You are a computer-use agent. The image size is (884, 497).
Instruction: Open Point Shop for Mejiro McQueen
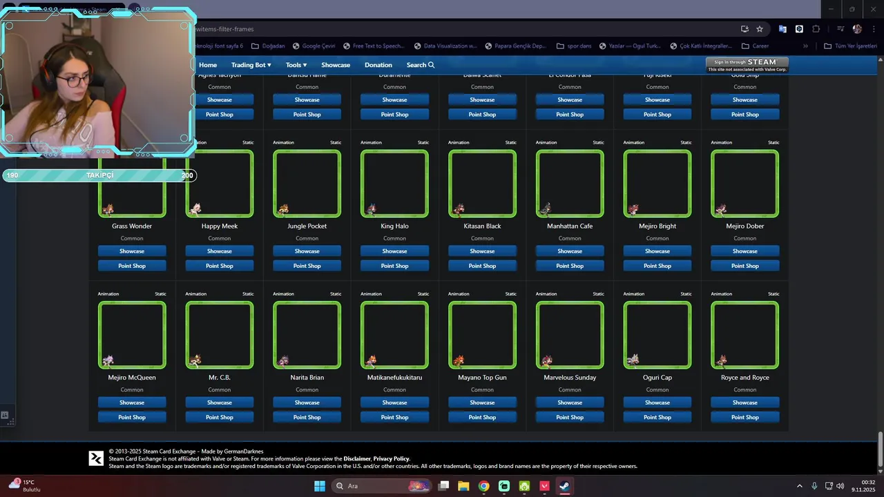coord(132,417)
